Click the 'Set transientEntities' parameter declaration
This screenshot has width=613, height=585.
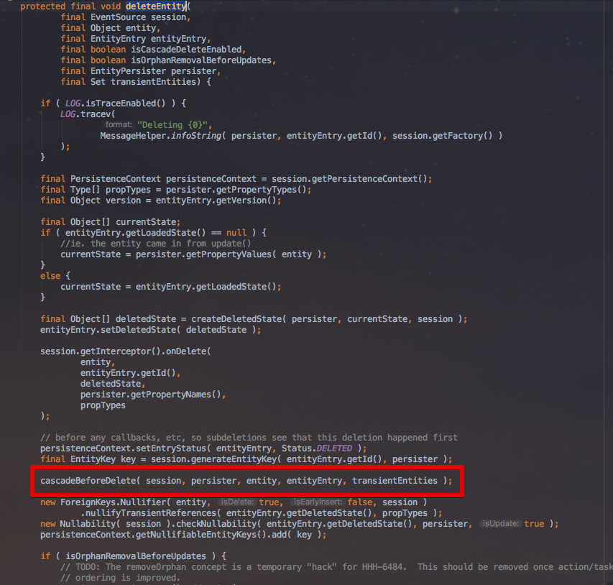point(144,82)
